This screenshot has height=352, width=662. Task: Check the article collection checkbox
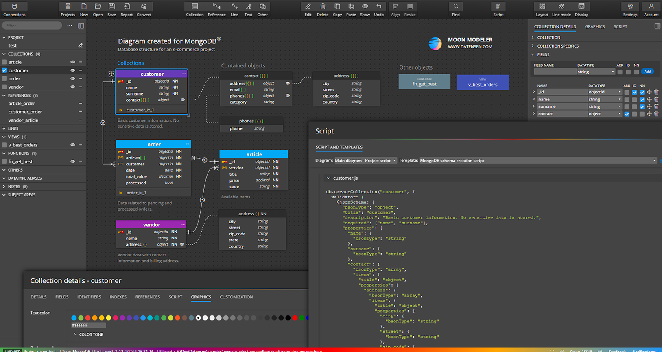point(4,62)
